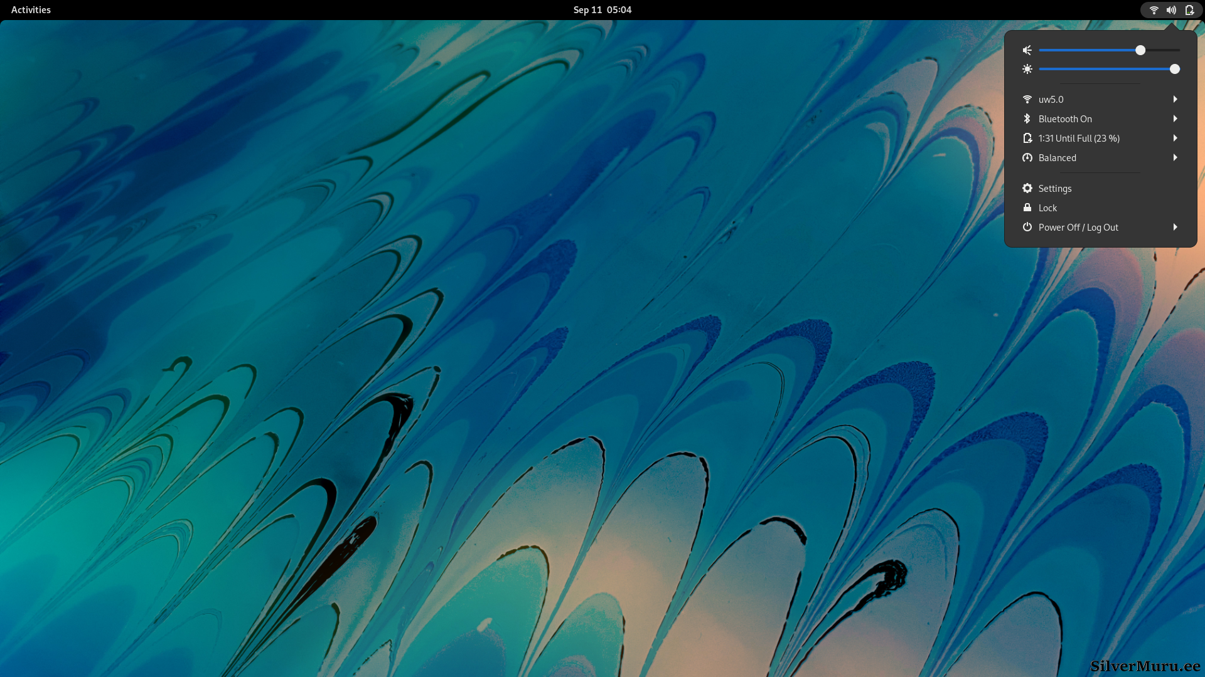Image resolution: width=1205 pixels, height=677 pixels.
Task: Click the brightness sun icon
Action: pos(1027,69)
